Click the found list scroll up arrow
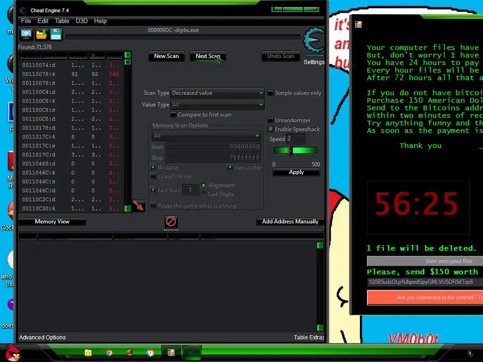 point(127,55)
